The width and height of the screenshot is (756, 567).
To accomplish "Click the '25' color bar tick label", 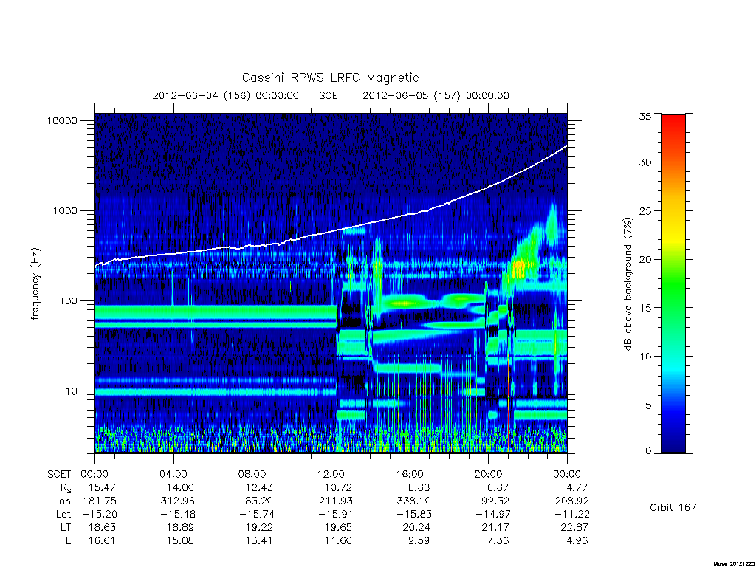I will [x=645, y=211].
